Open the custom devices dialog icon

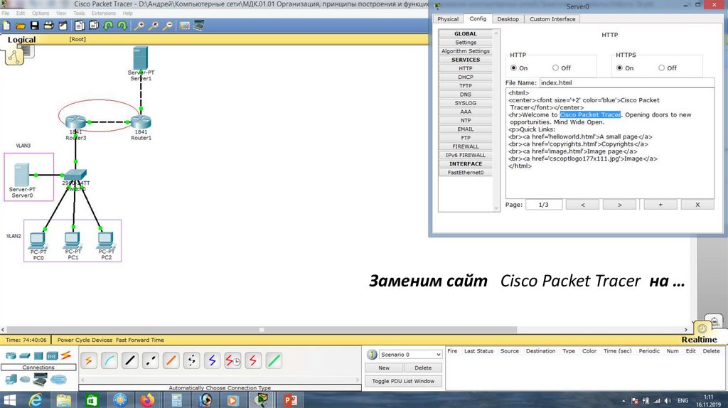point(199,26)
